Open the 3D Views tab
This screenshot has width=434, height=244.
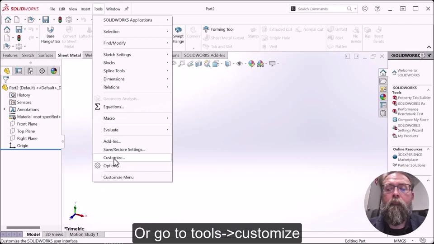(x=54, y=235)
